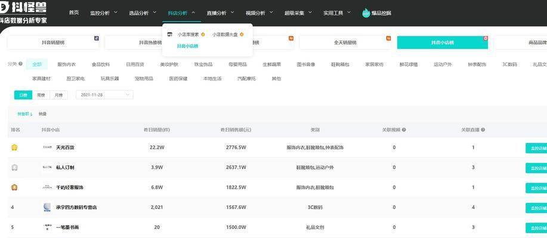Choose 小店库搜索 from the dropdown
The width and height of the screenshot is (547, 238).
[x=188, y=35]
